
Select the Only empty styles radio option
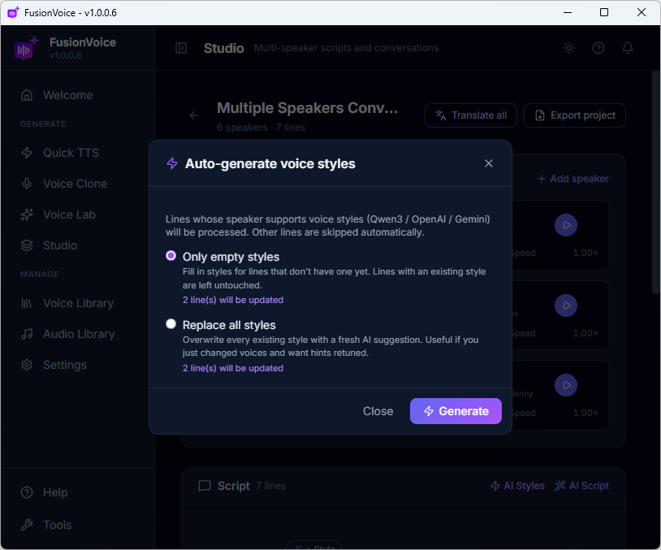click(171, 256)
